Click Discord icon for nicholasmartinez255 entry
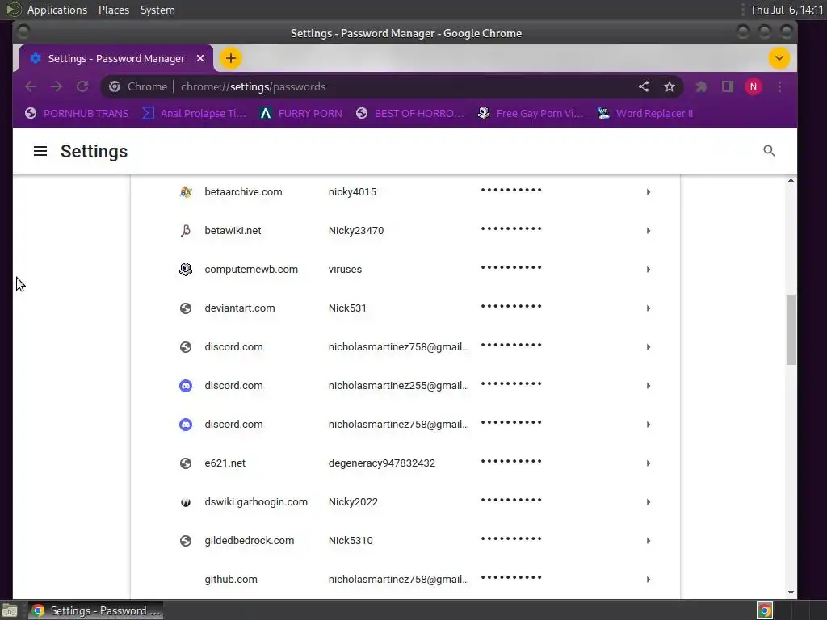Screen dimensions: 827x620 [x=186, y=385]
